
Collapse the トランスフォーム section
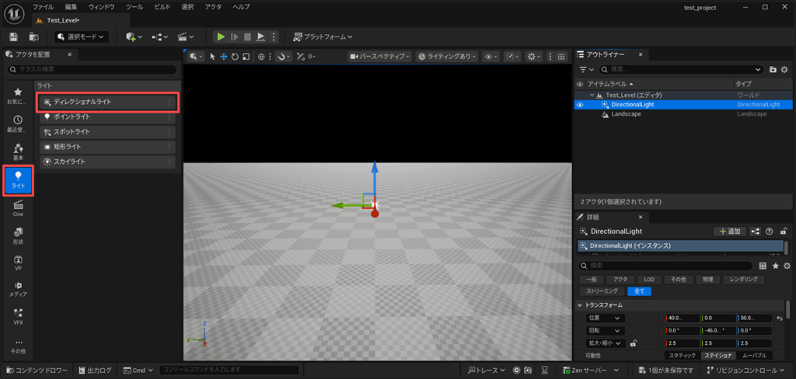point(581,305)
